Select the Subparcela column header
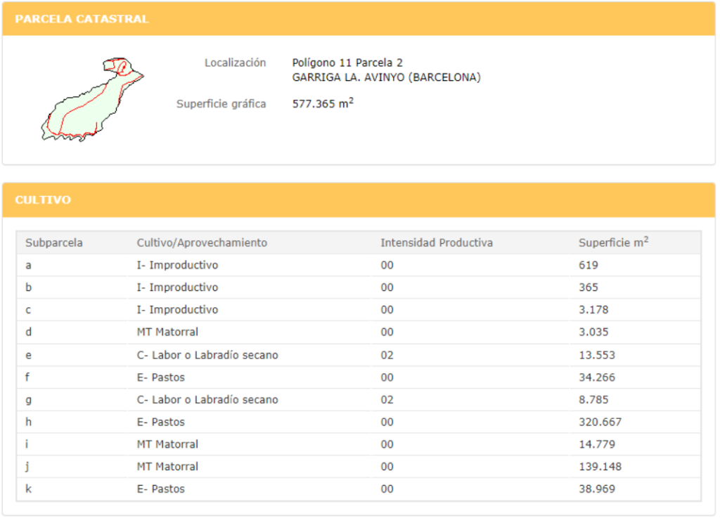 pos(54,242)
